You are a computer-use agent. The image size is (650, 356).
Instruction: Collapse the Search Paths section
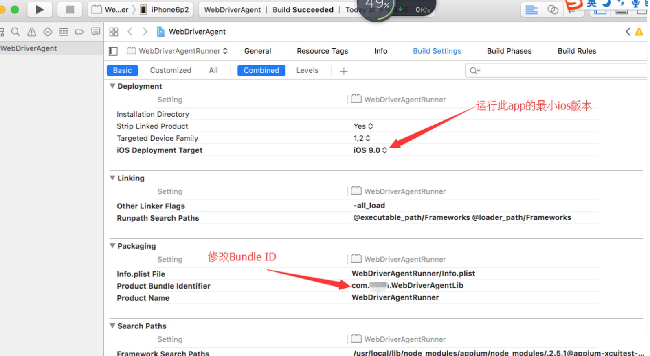pyautogui.click(x=112, y=326)
